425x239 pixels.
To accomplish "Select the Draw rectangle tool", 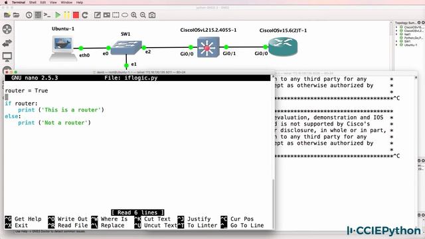I will pyautogui.click(x=116, y=15).
